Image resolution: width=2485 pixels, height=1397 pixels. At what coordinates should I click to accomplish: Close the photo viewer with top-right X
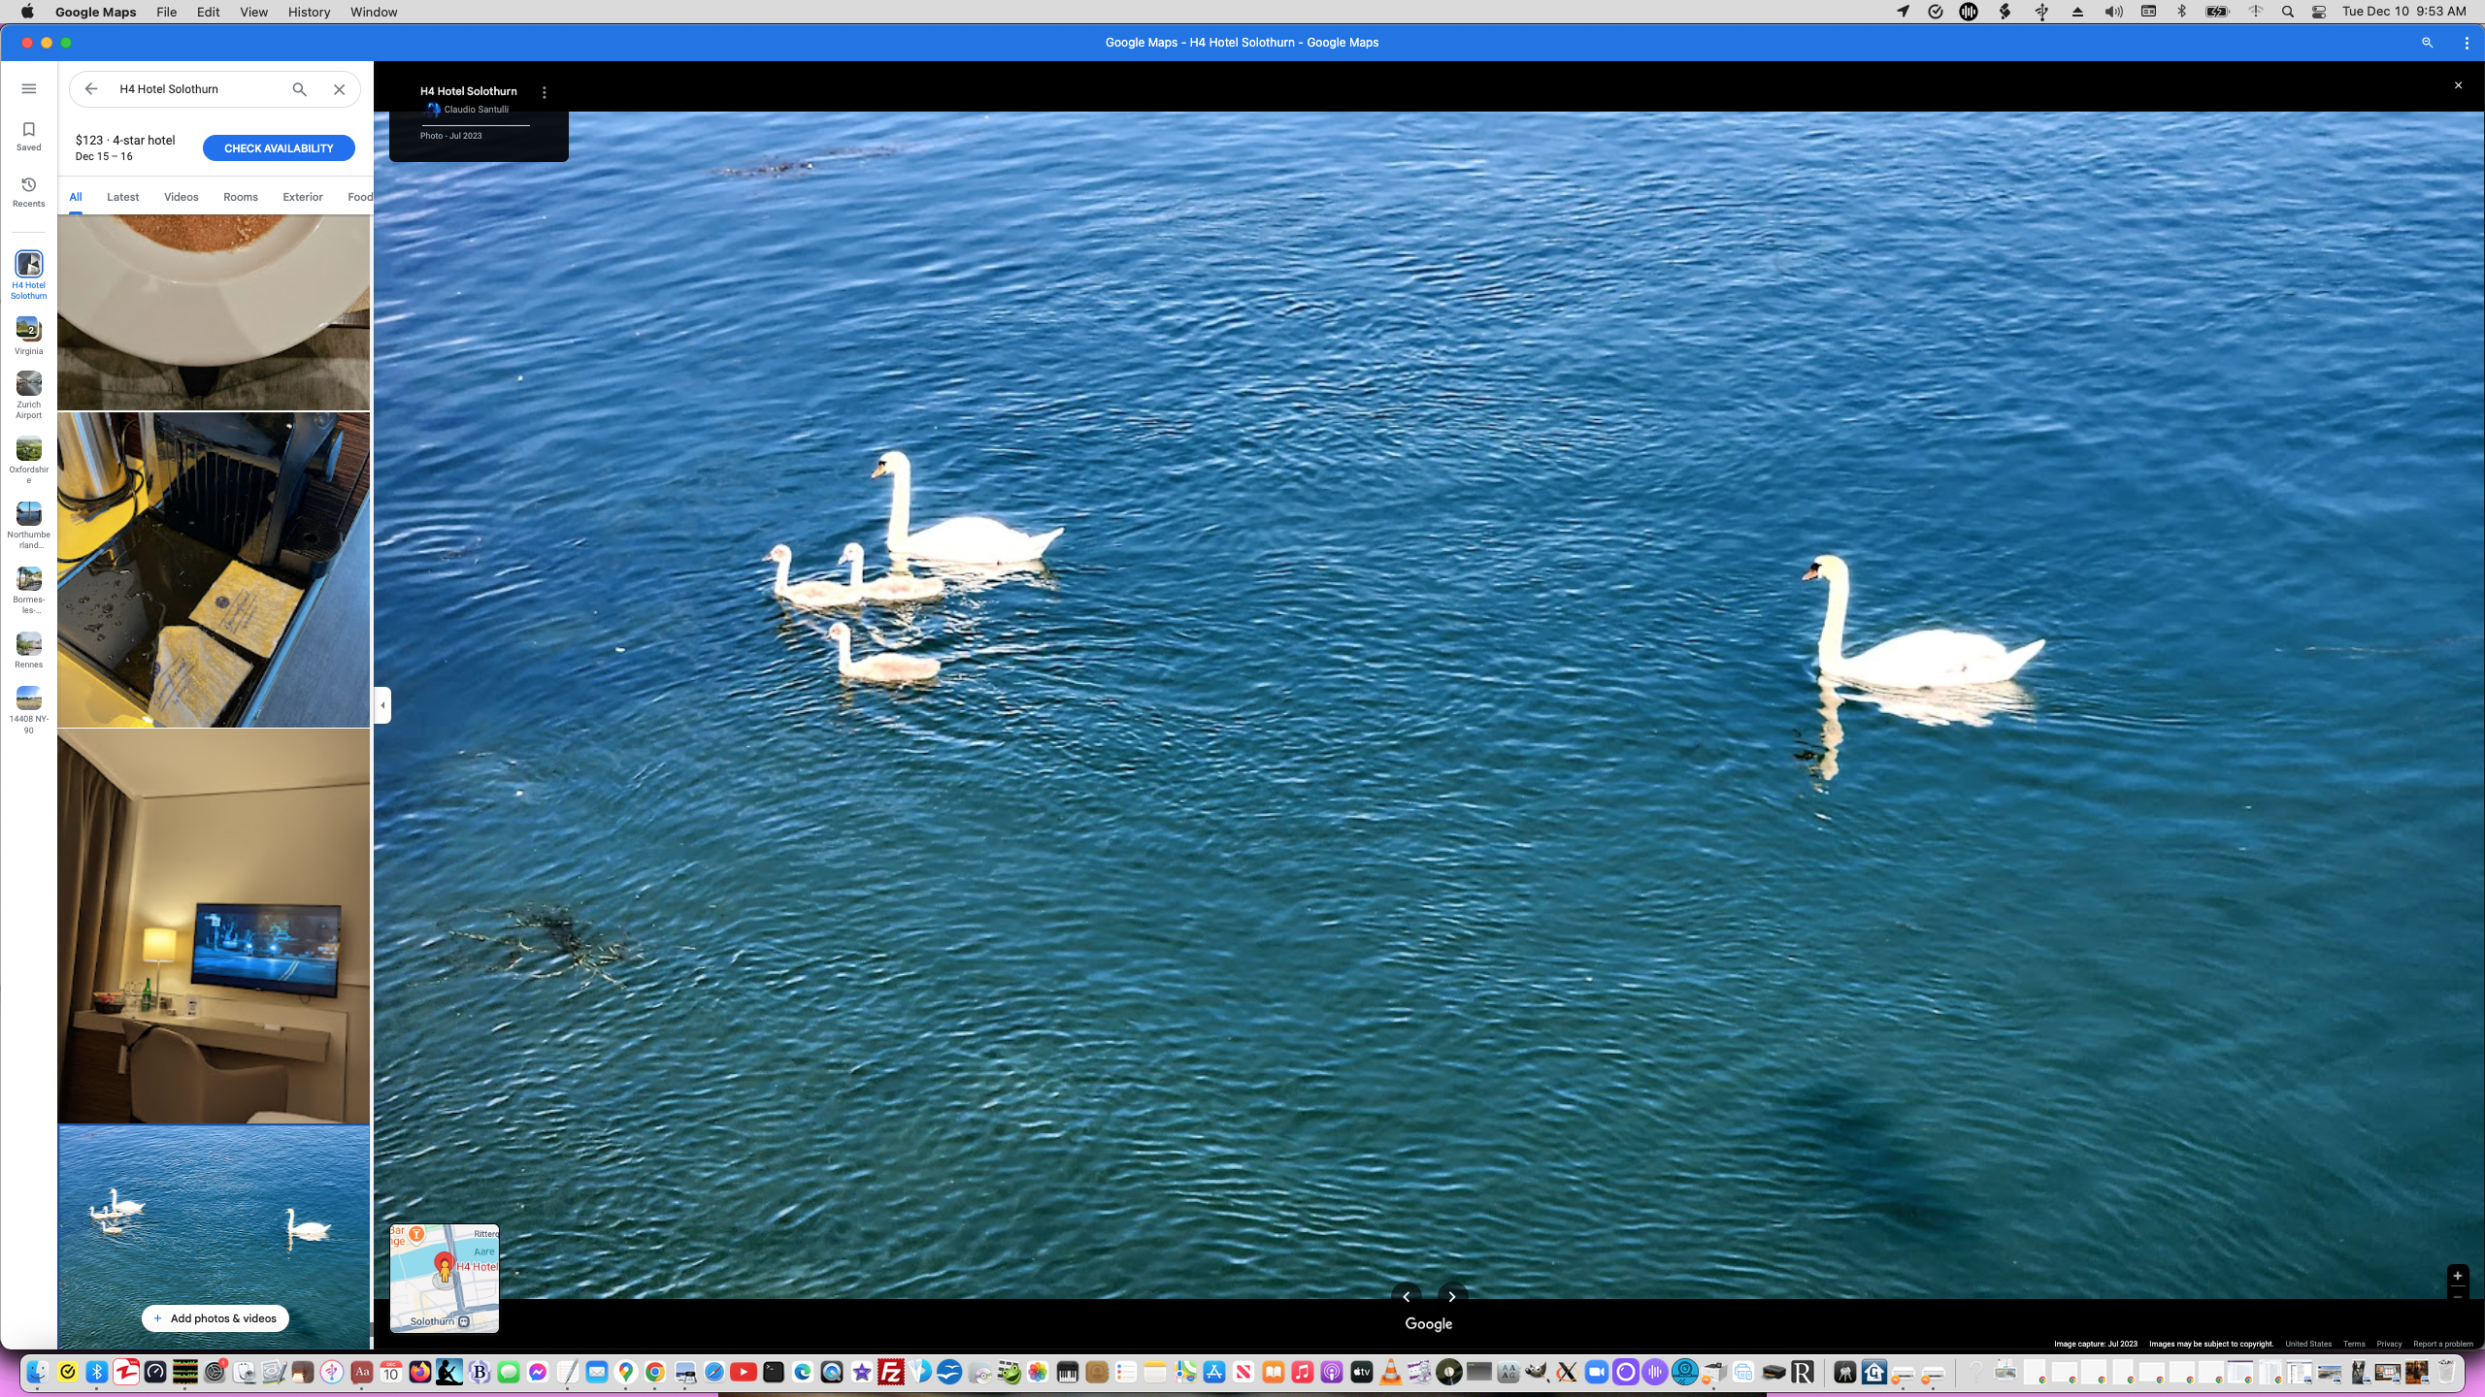[x=2458, y=85]
